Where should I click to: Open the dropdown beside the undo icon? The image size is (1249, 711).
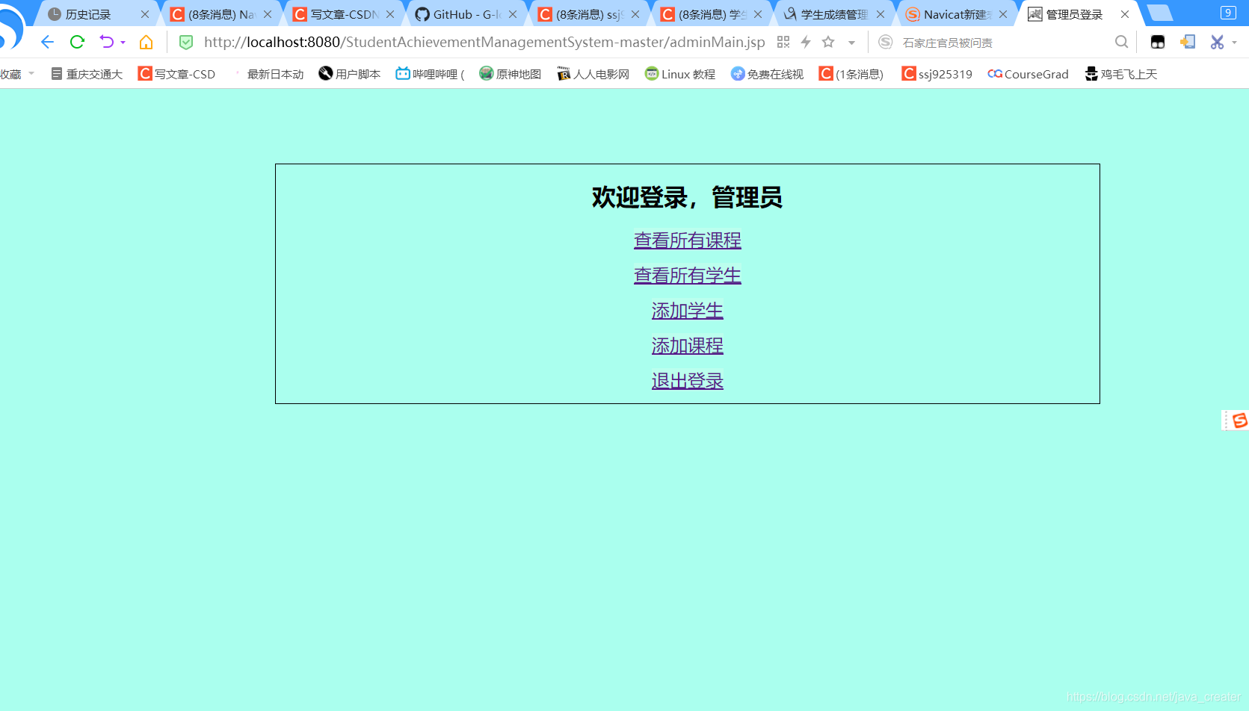(123, 43)
